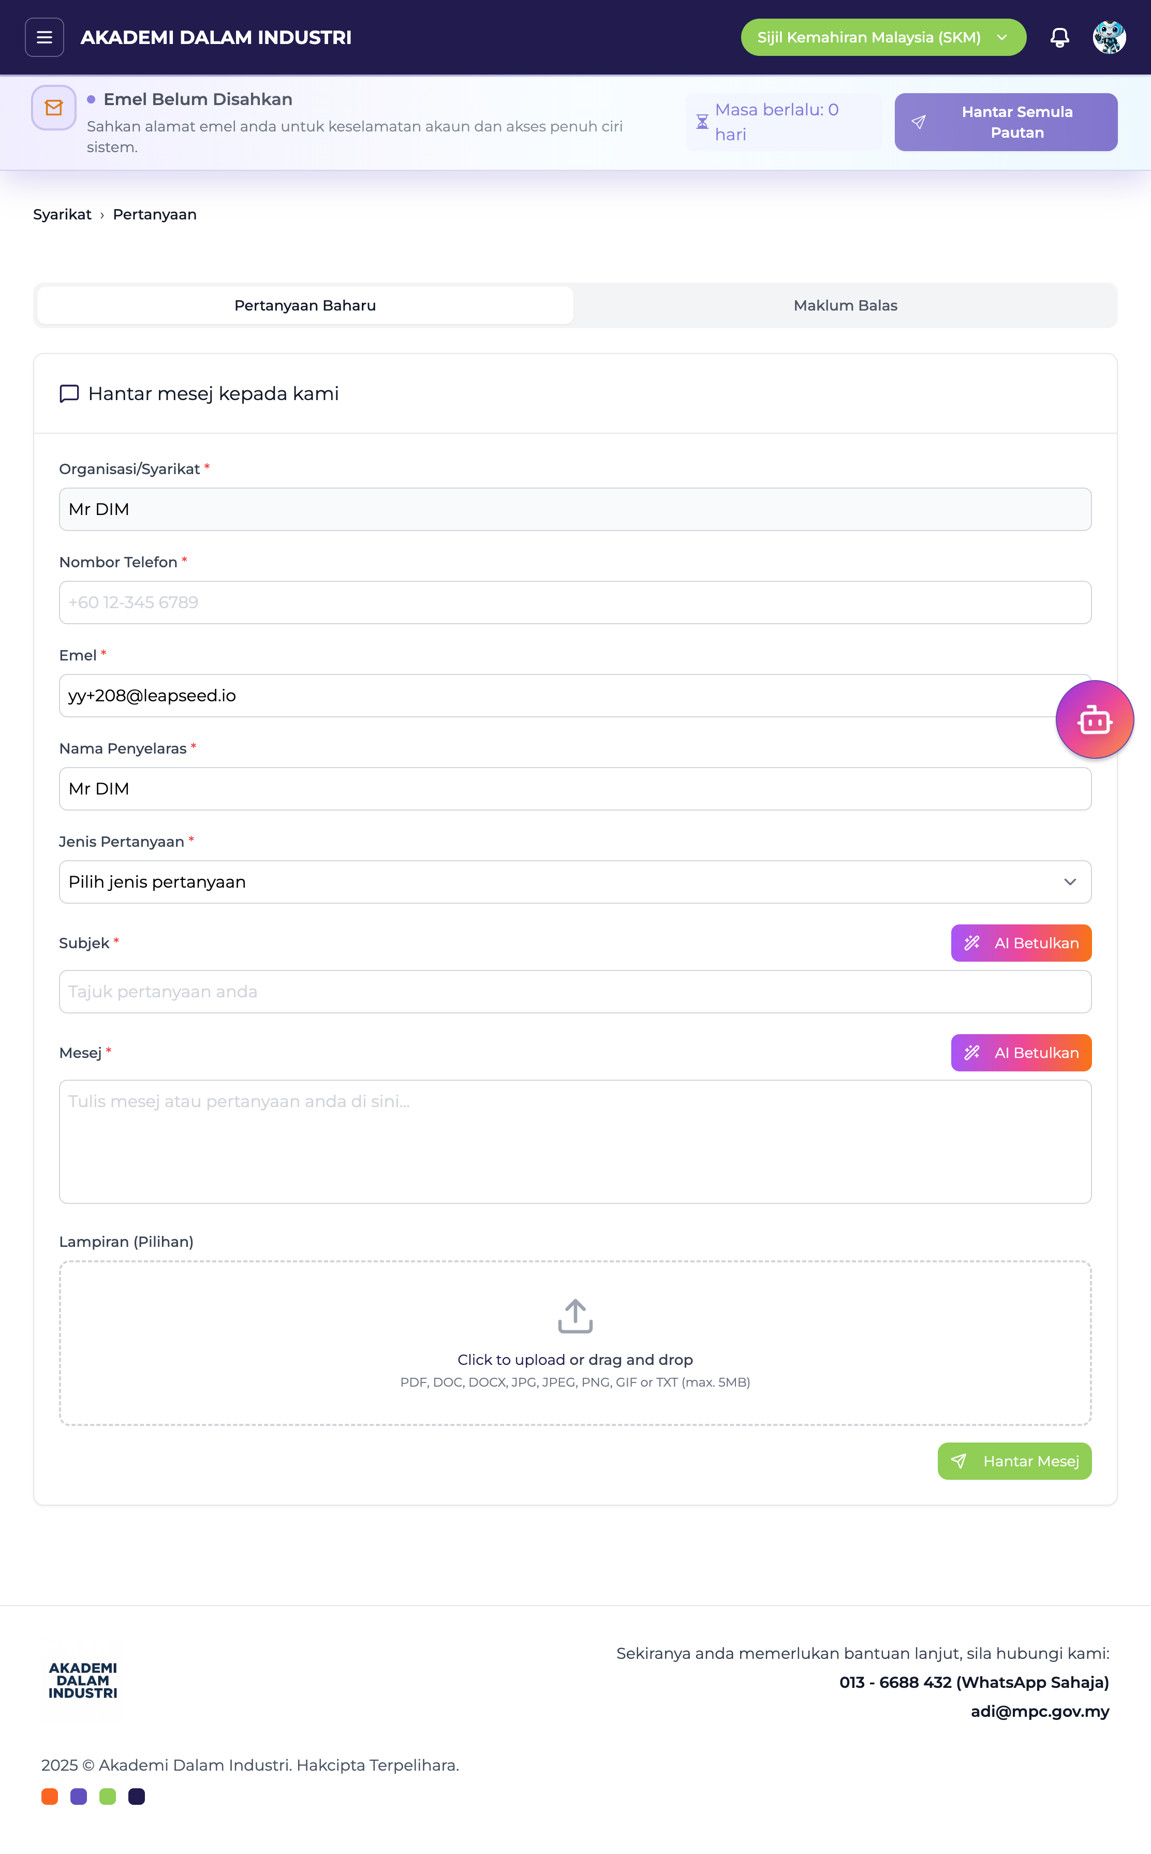This screenshot has width=1151, height=1854.
Task: Open the Jenis Pertanyaan dropdown
Action: [575, 882]
